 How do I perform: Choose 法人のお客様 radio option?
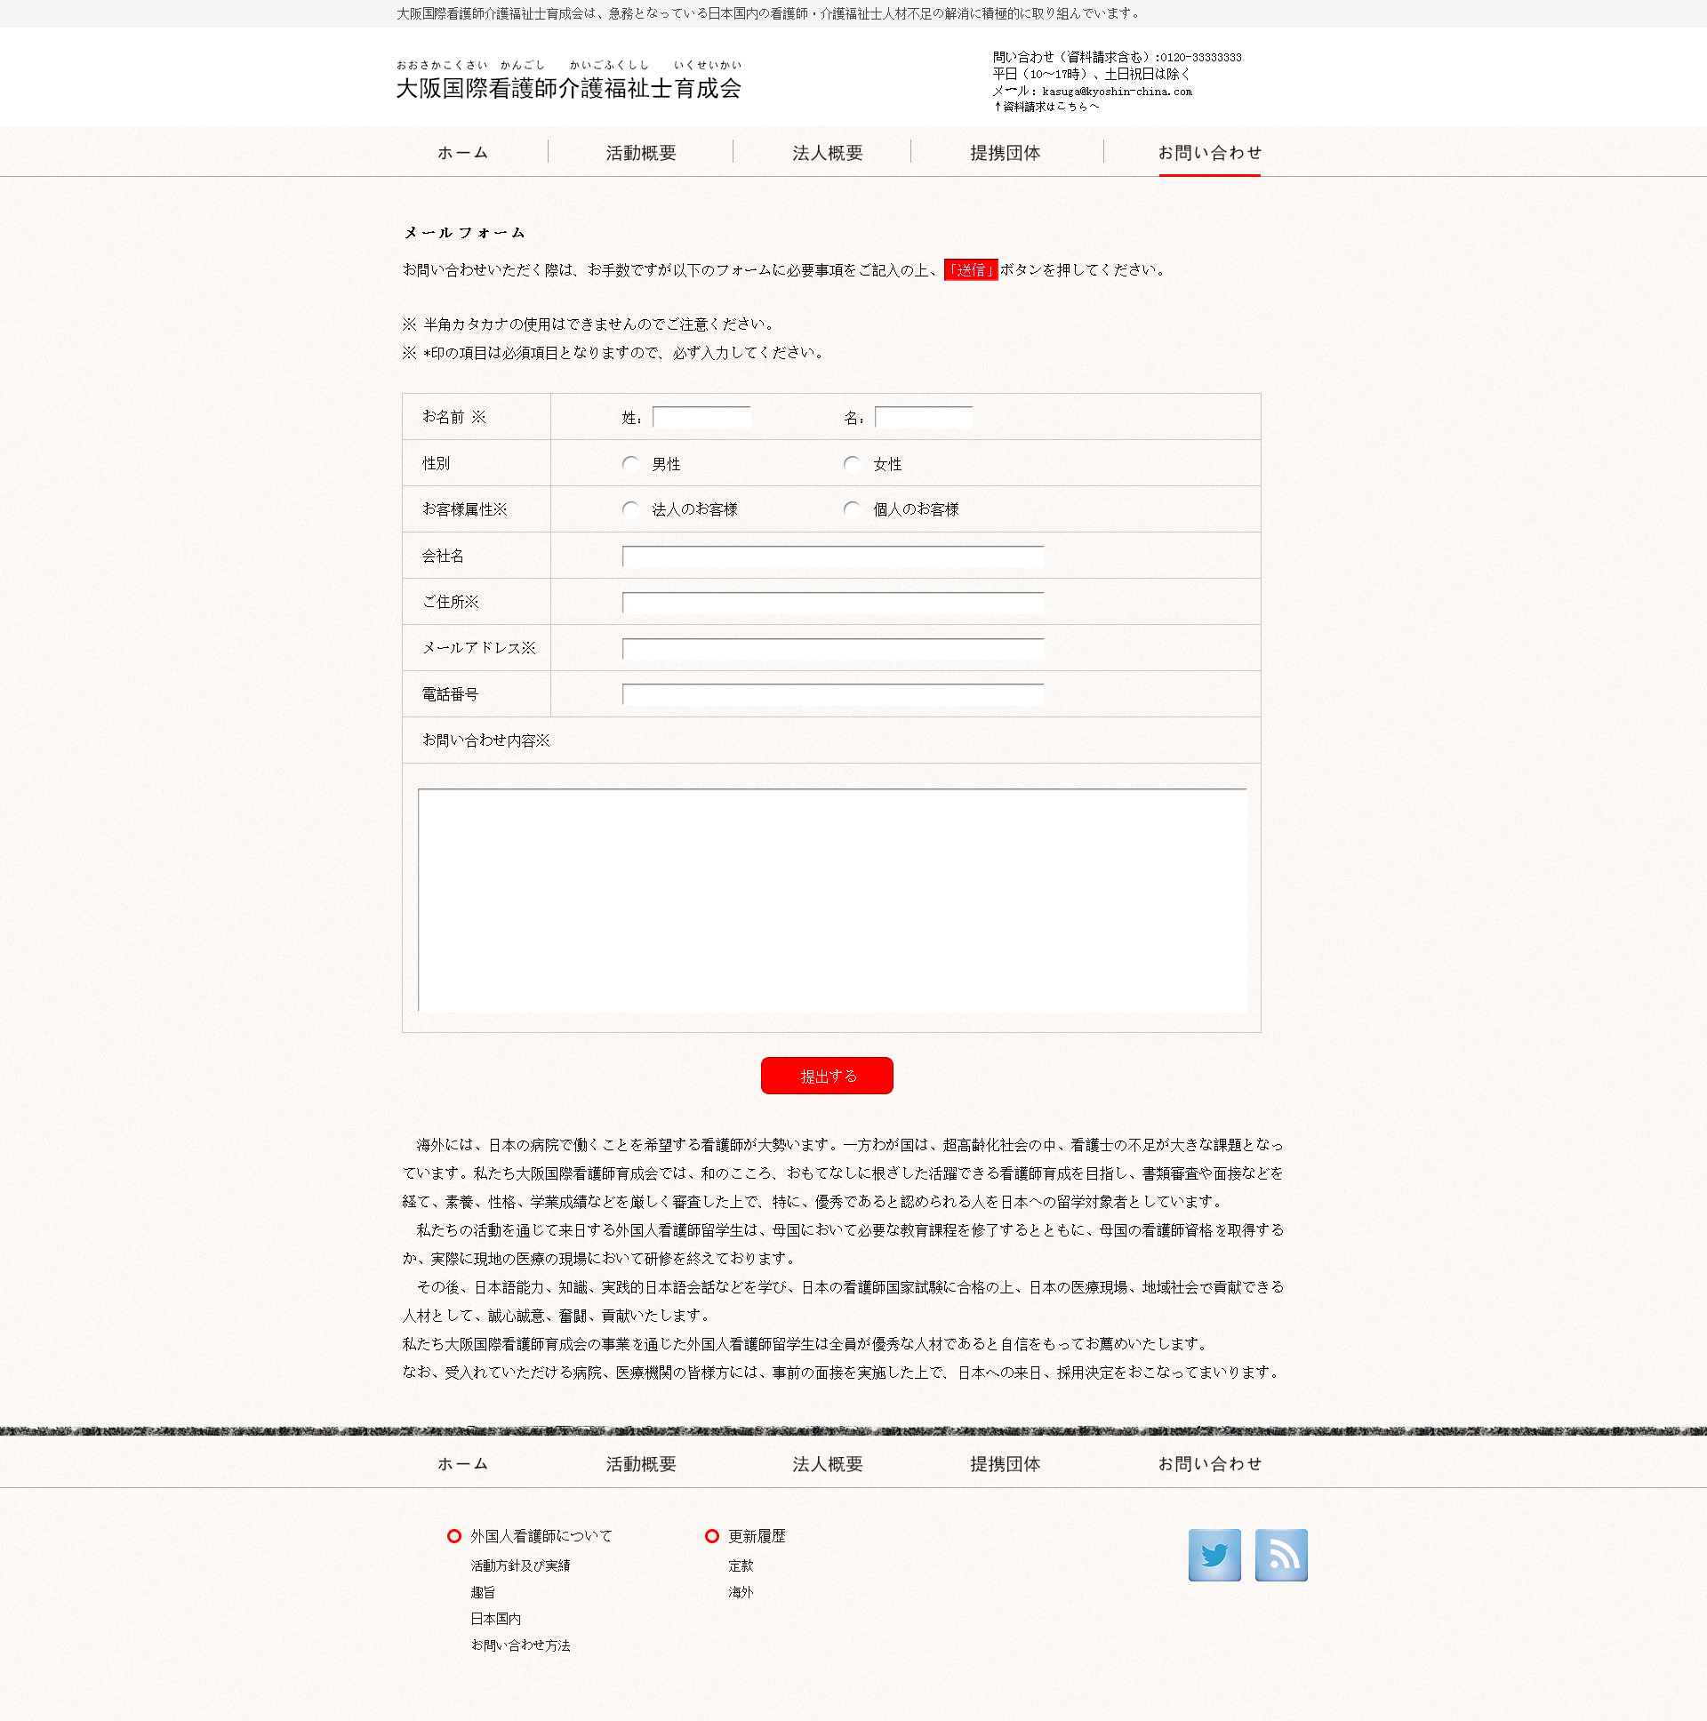click(630, 509)
